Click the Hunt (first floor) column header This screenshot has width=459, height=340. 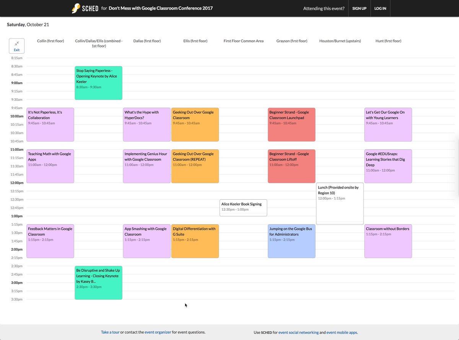(x=388, y=41)
